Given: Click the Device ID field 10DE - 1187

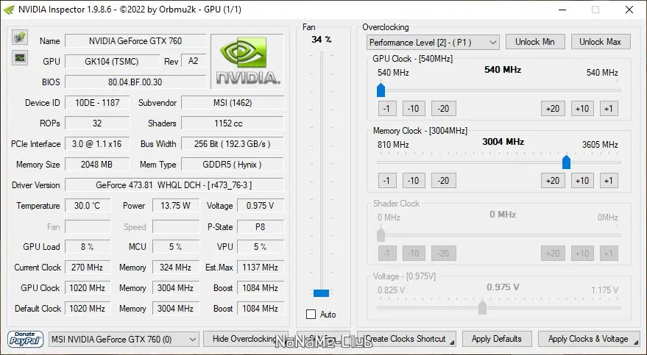Looking at the screenshot, I should coord(97,103).
